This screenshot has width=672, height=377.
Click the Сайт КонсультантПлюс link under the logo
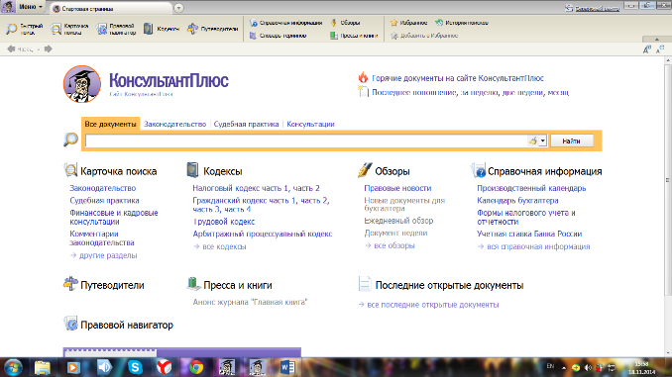141,94
